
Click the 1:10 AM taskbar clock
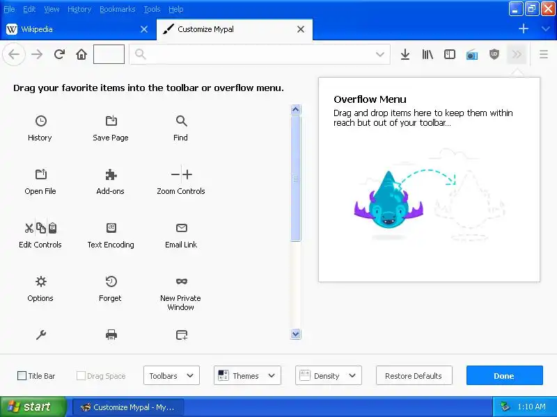tap(532, 407)
